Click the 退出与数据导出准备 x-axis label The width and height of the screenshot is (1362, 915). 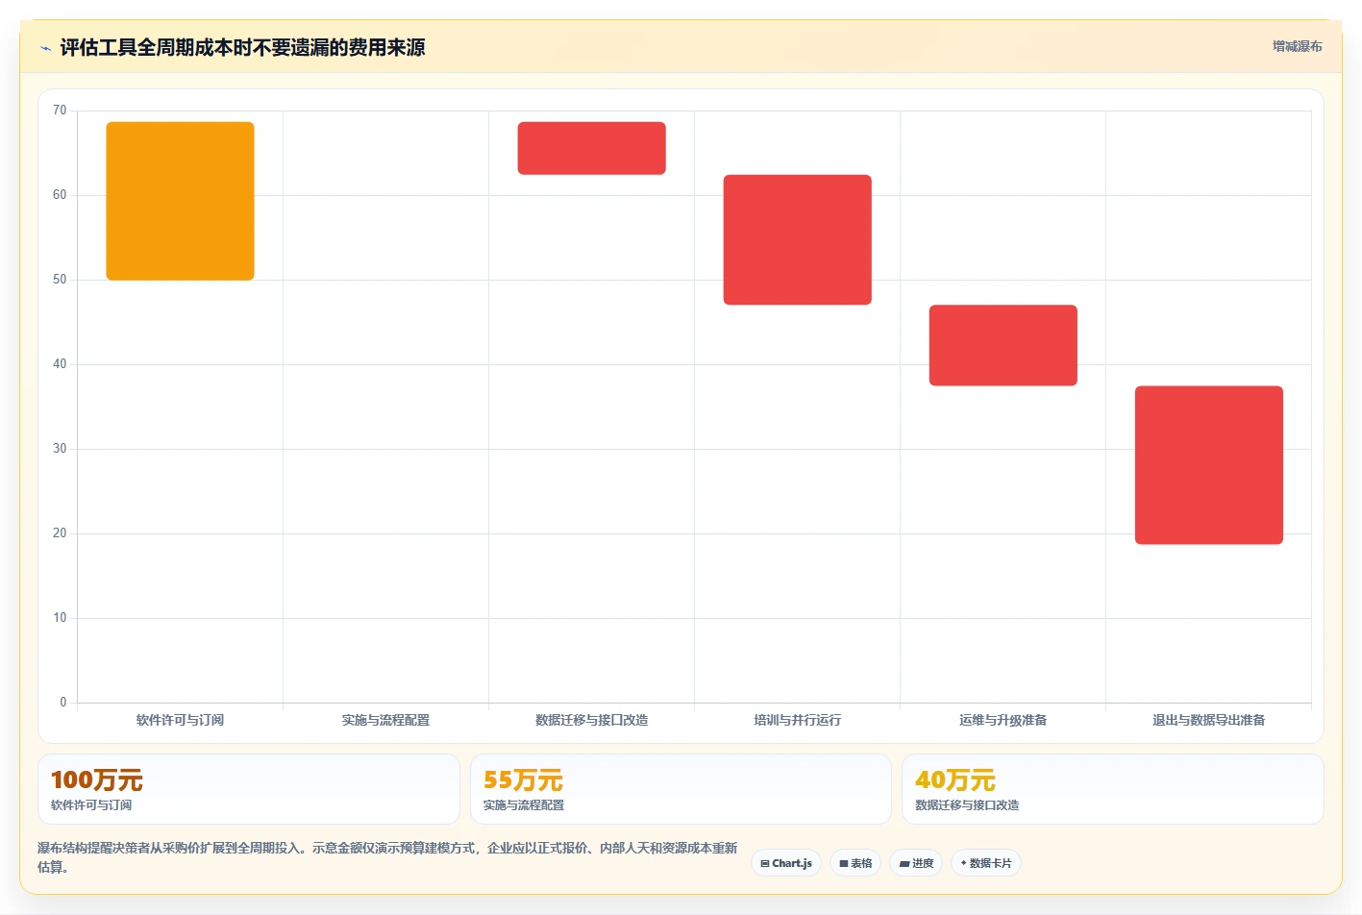tap(1208, 720)
